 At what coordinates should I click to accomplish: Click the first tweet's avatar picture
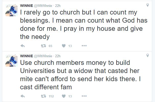click(11, 10)
